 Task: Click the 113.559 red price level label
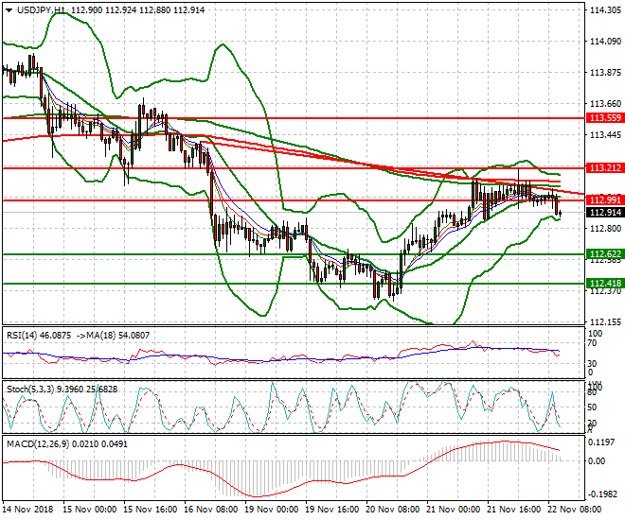click(605, 118)
